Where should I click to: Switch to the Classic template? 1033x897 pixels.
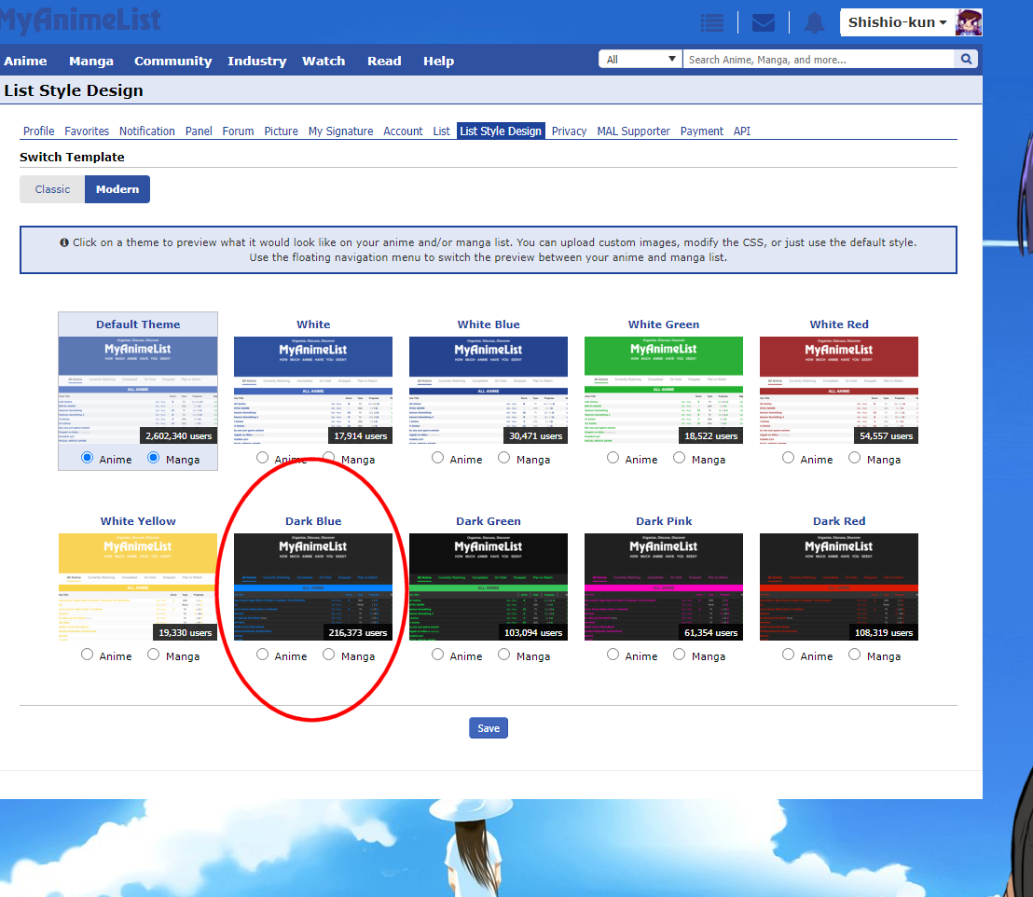tap(52, 189)
